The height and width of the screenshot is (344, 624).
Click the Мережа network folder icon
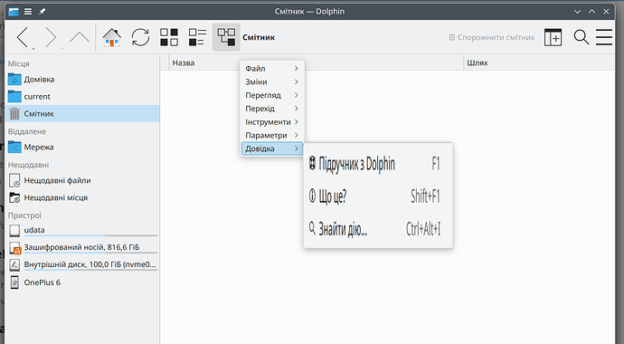tap(14, 147)
